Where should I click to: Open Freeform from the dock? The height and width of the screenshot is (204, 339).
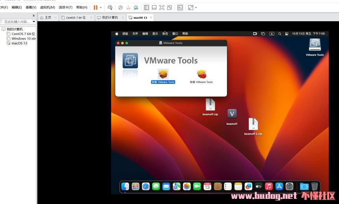click(x=248, y=186)
